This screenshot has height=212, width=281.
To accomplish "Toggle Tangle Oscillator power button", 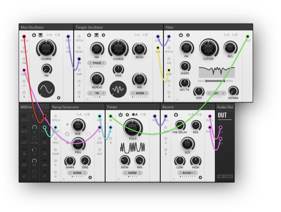I will [89, 35].
